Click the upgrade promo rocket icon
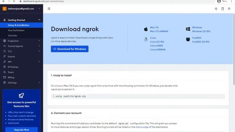Viewport: 235px width, 132px height. coord(21,95)
